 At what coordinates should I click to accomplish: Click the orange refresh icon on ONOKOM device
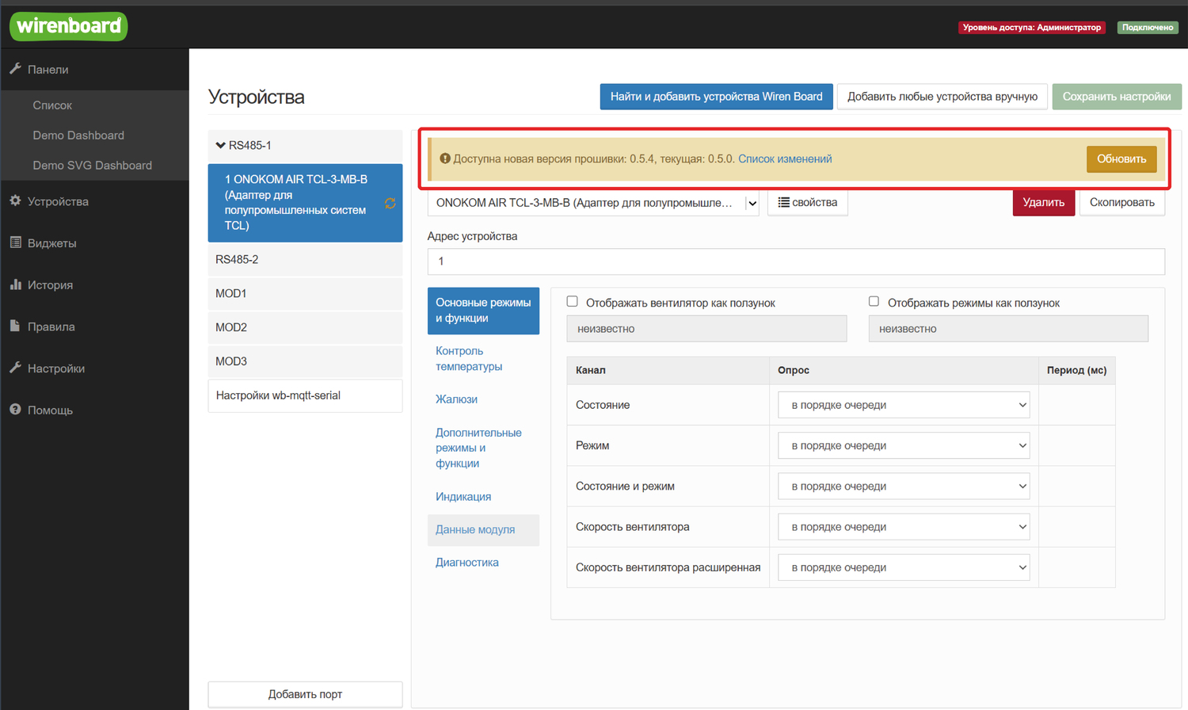(x=390, y=204)
